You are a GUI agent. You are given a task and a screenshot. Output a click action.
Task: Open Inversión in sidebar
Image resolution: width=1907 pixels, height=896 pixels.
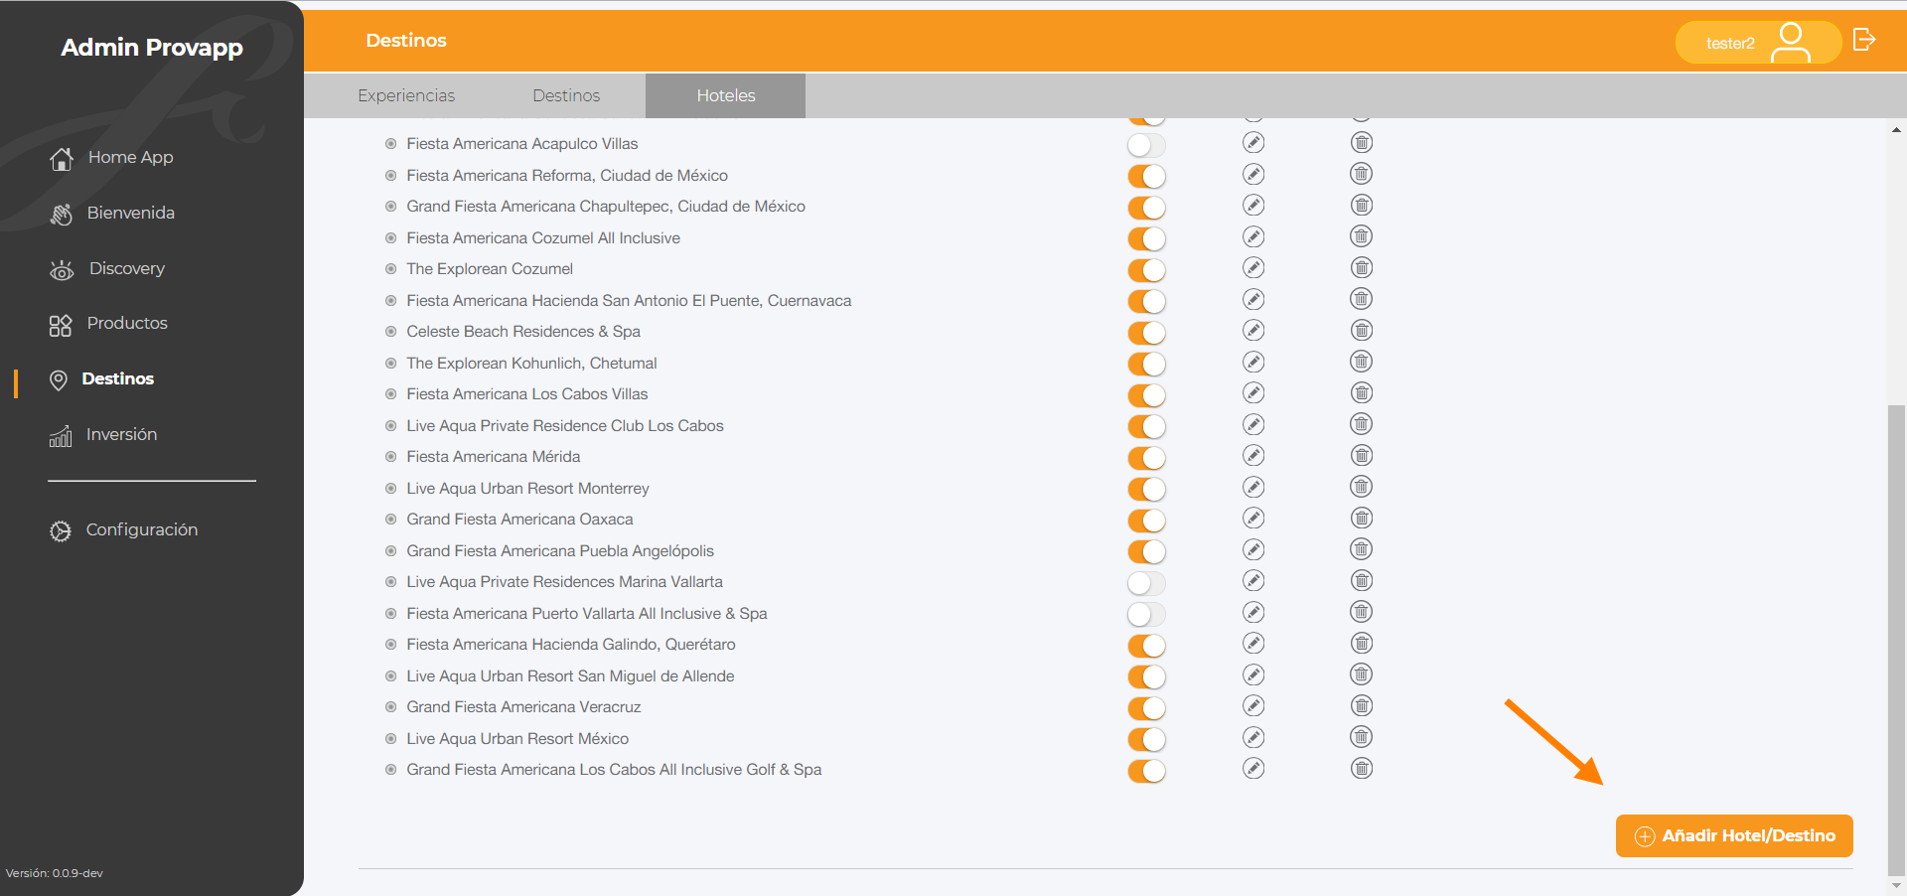point(121,434)
